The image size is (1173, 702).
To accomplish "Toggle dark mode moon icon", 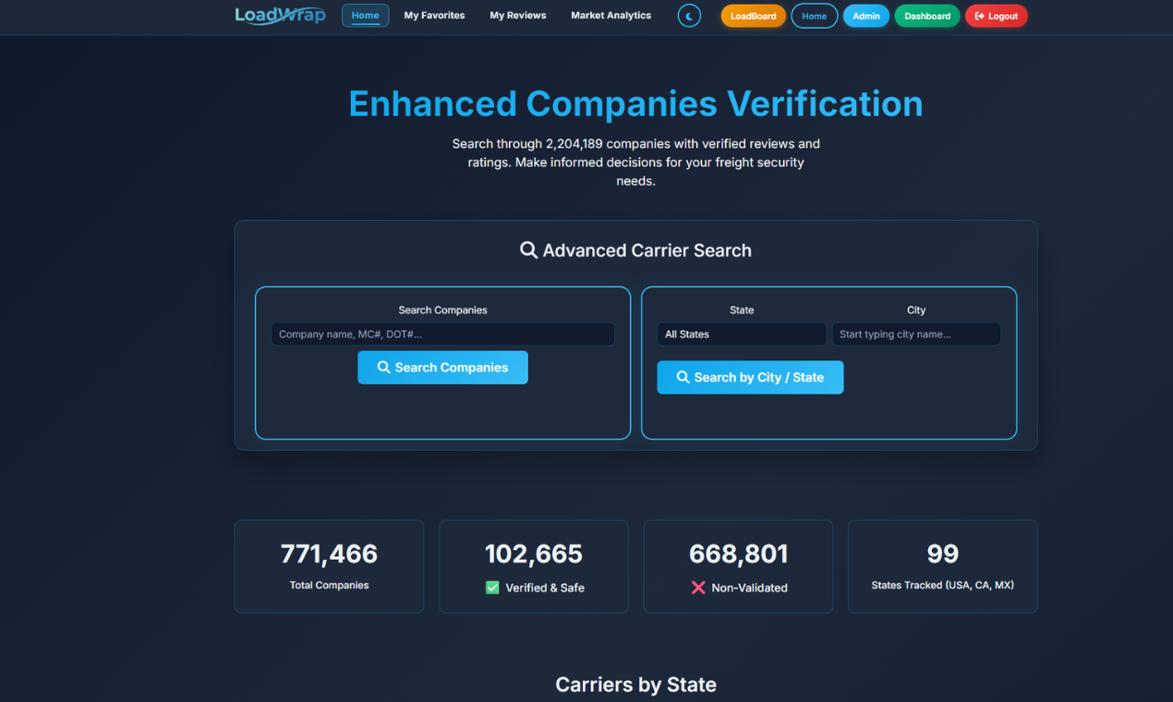I will pyautogui.click(x=689, y=16).
